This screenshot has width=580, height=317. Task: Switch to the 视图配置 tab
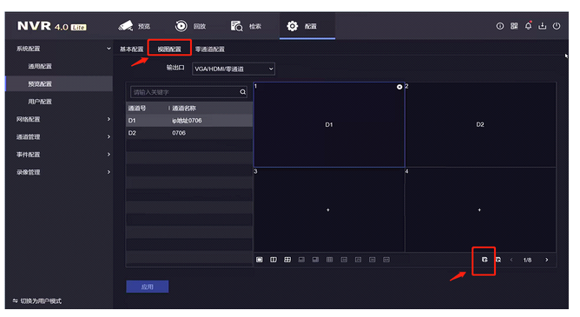tap(169, 50)
